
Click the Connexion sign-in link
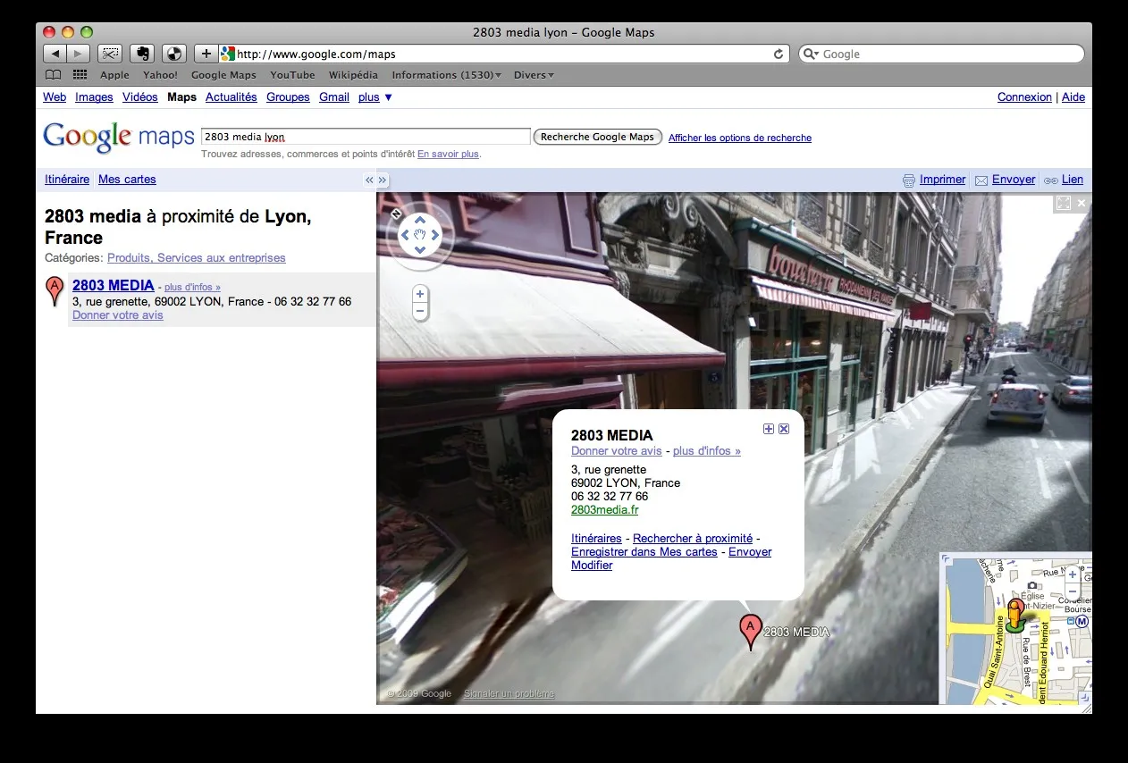(x=1024, y=97)
